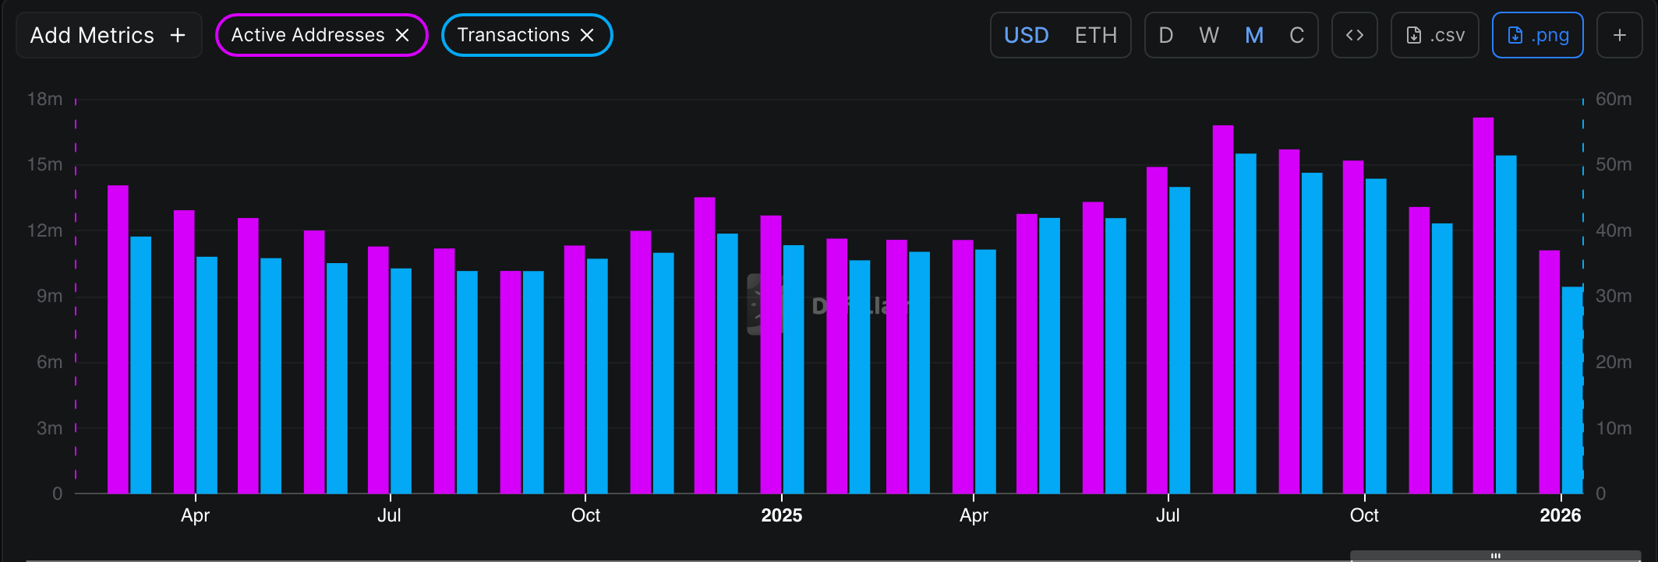Click the plus icon button at far right
Screen dimensions: 1658x562
(x=1619, y=35)
